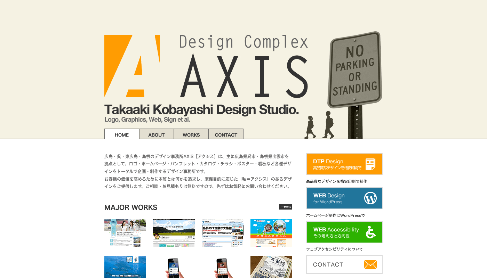The image size is (487, 278).
Task: Open the DTP Design banner text
Action: click(x=334, y=164)
